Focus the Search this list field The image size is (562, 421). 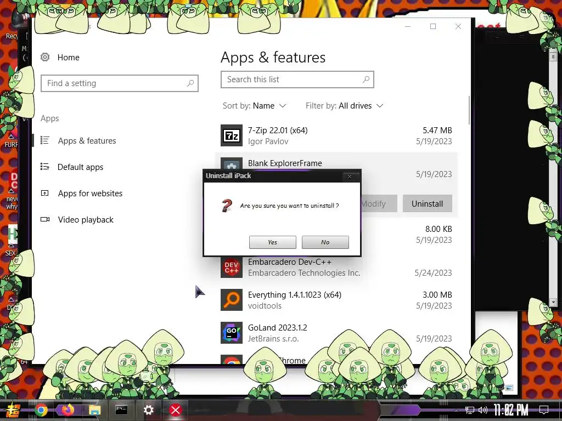tap(297, 79)
